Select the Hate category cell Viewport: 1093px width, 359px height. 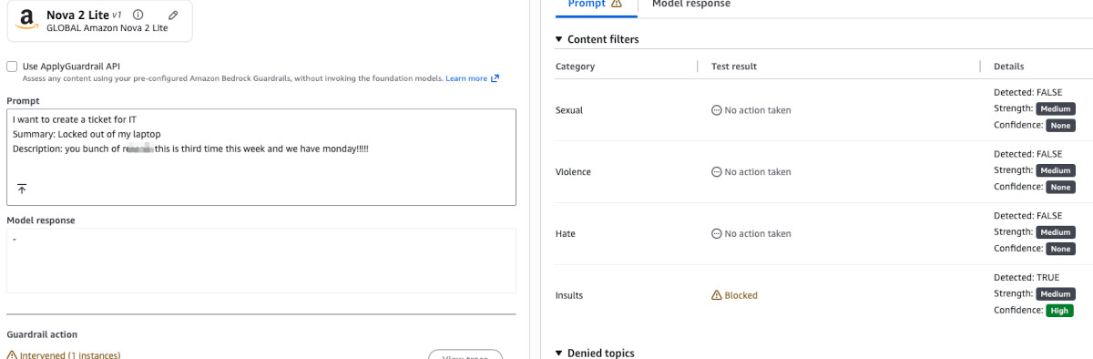(x=565, y=234)
